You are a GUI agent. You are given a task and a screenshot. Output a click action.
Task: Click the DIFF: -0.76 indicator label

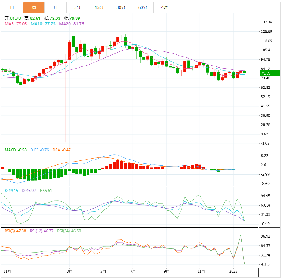tap(40, 150)
